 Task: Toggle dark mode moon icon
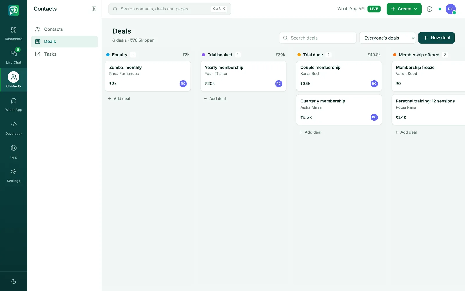pyautogui.click(x=13, y=281)
